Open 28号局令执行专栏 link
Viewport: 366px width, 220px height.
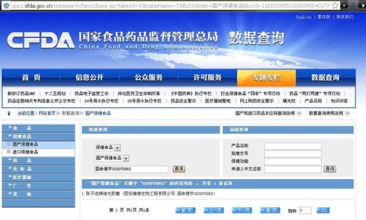coord(144,101)
